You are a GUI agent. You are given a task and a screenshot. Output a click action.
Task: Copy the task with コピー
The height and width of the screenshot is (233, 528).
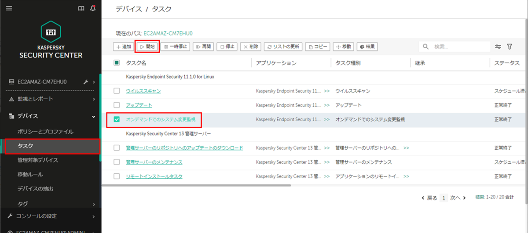pyautogui.click(x=318, y=47)
